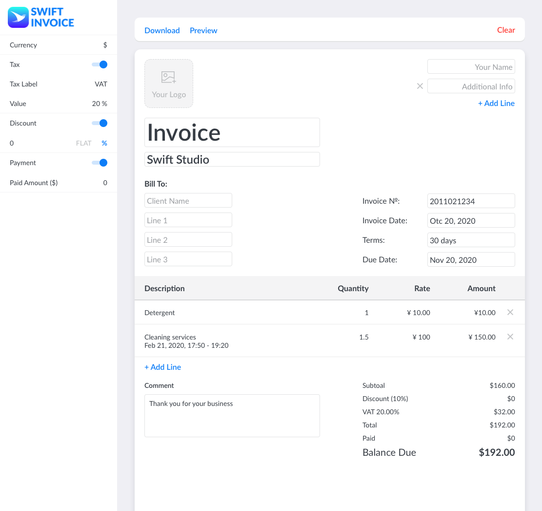Clear the entire invoice

(x=505, y=30)
